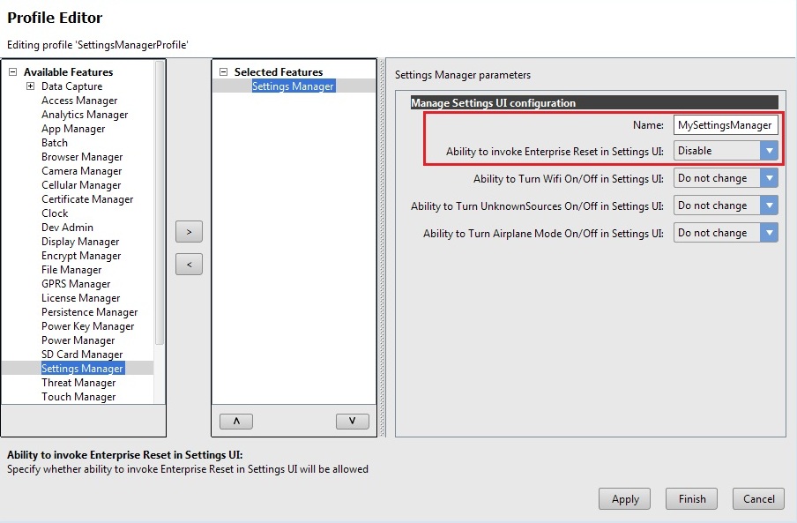The image size is (797, 523).
Task: Collapse the Selected Features tree root
Action: [223, 72]
